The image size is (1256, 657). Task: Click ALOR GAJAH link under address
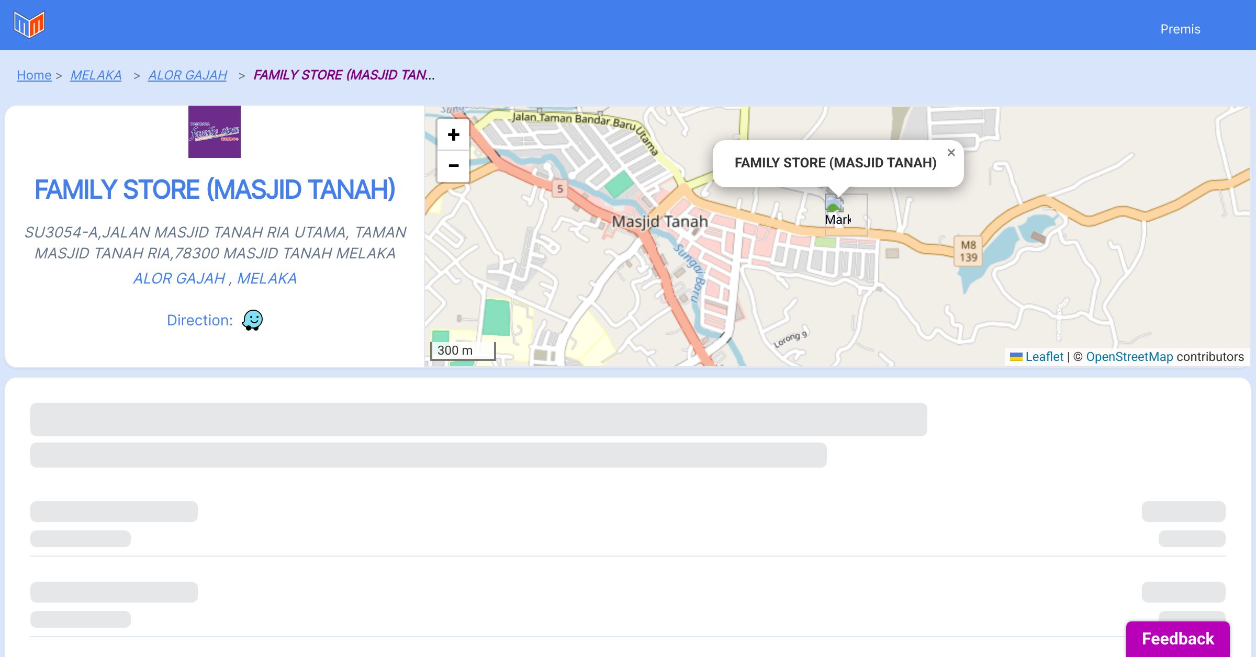pos(179,278)
